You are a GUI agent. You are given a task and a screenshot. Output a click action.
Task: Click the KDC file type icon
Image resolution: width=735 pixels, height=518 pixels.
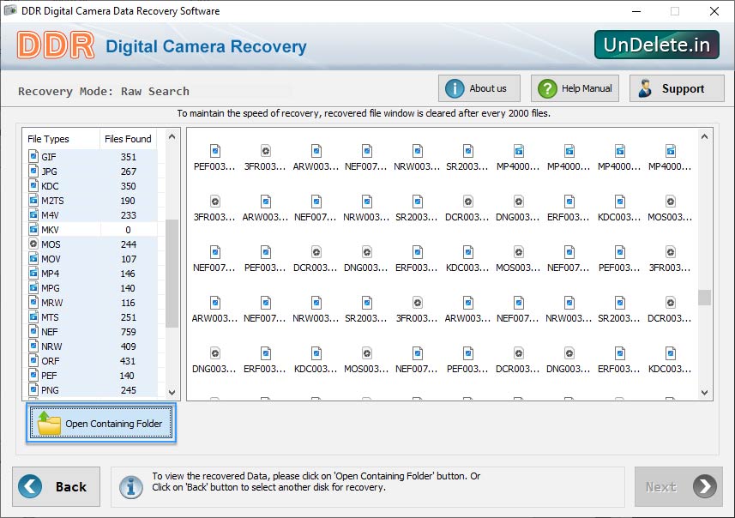33,185
